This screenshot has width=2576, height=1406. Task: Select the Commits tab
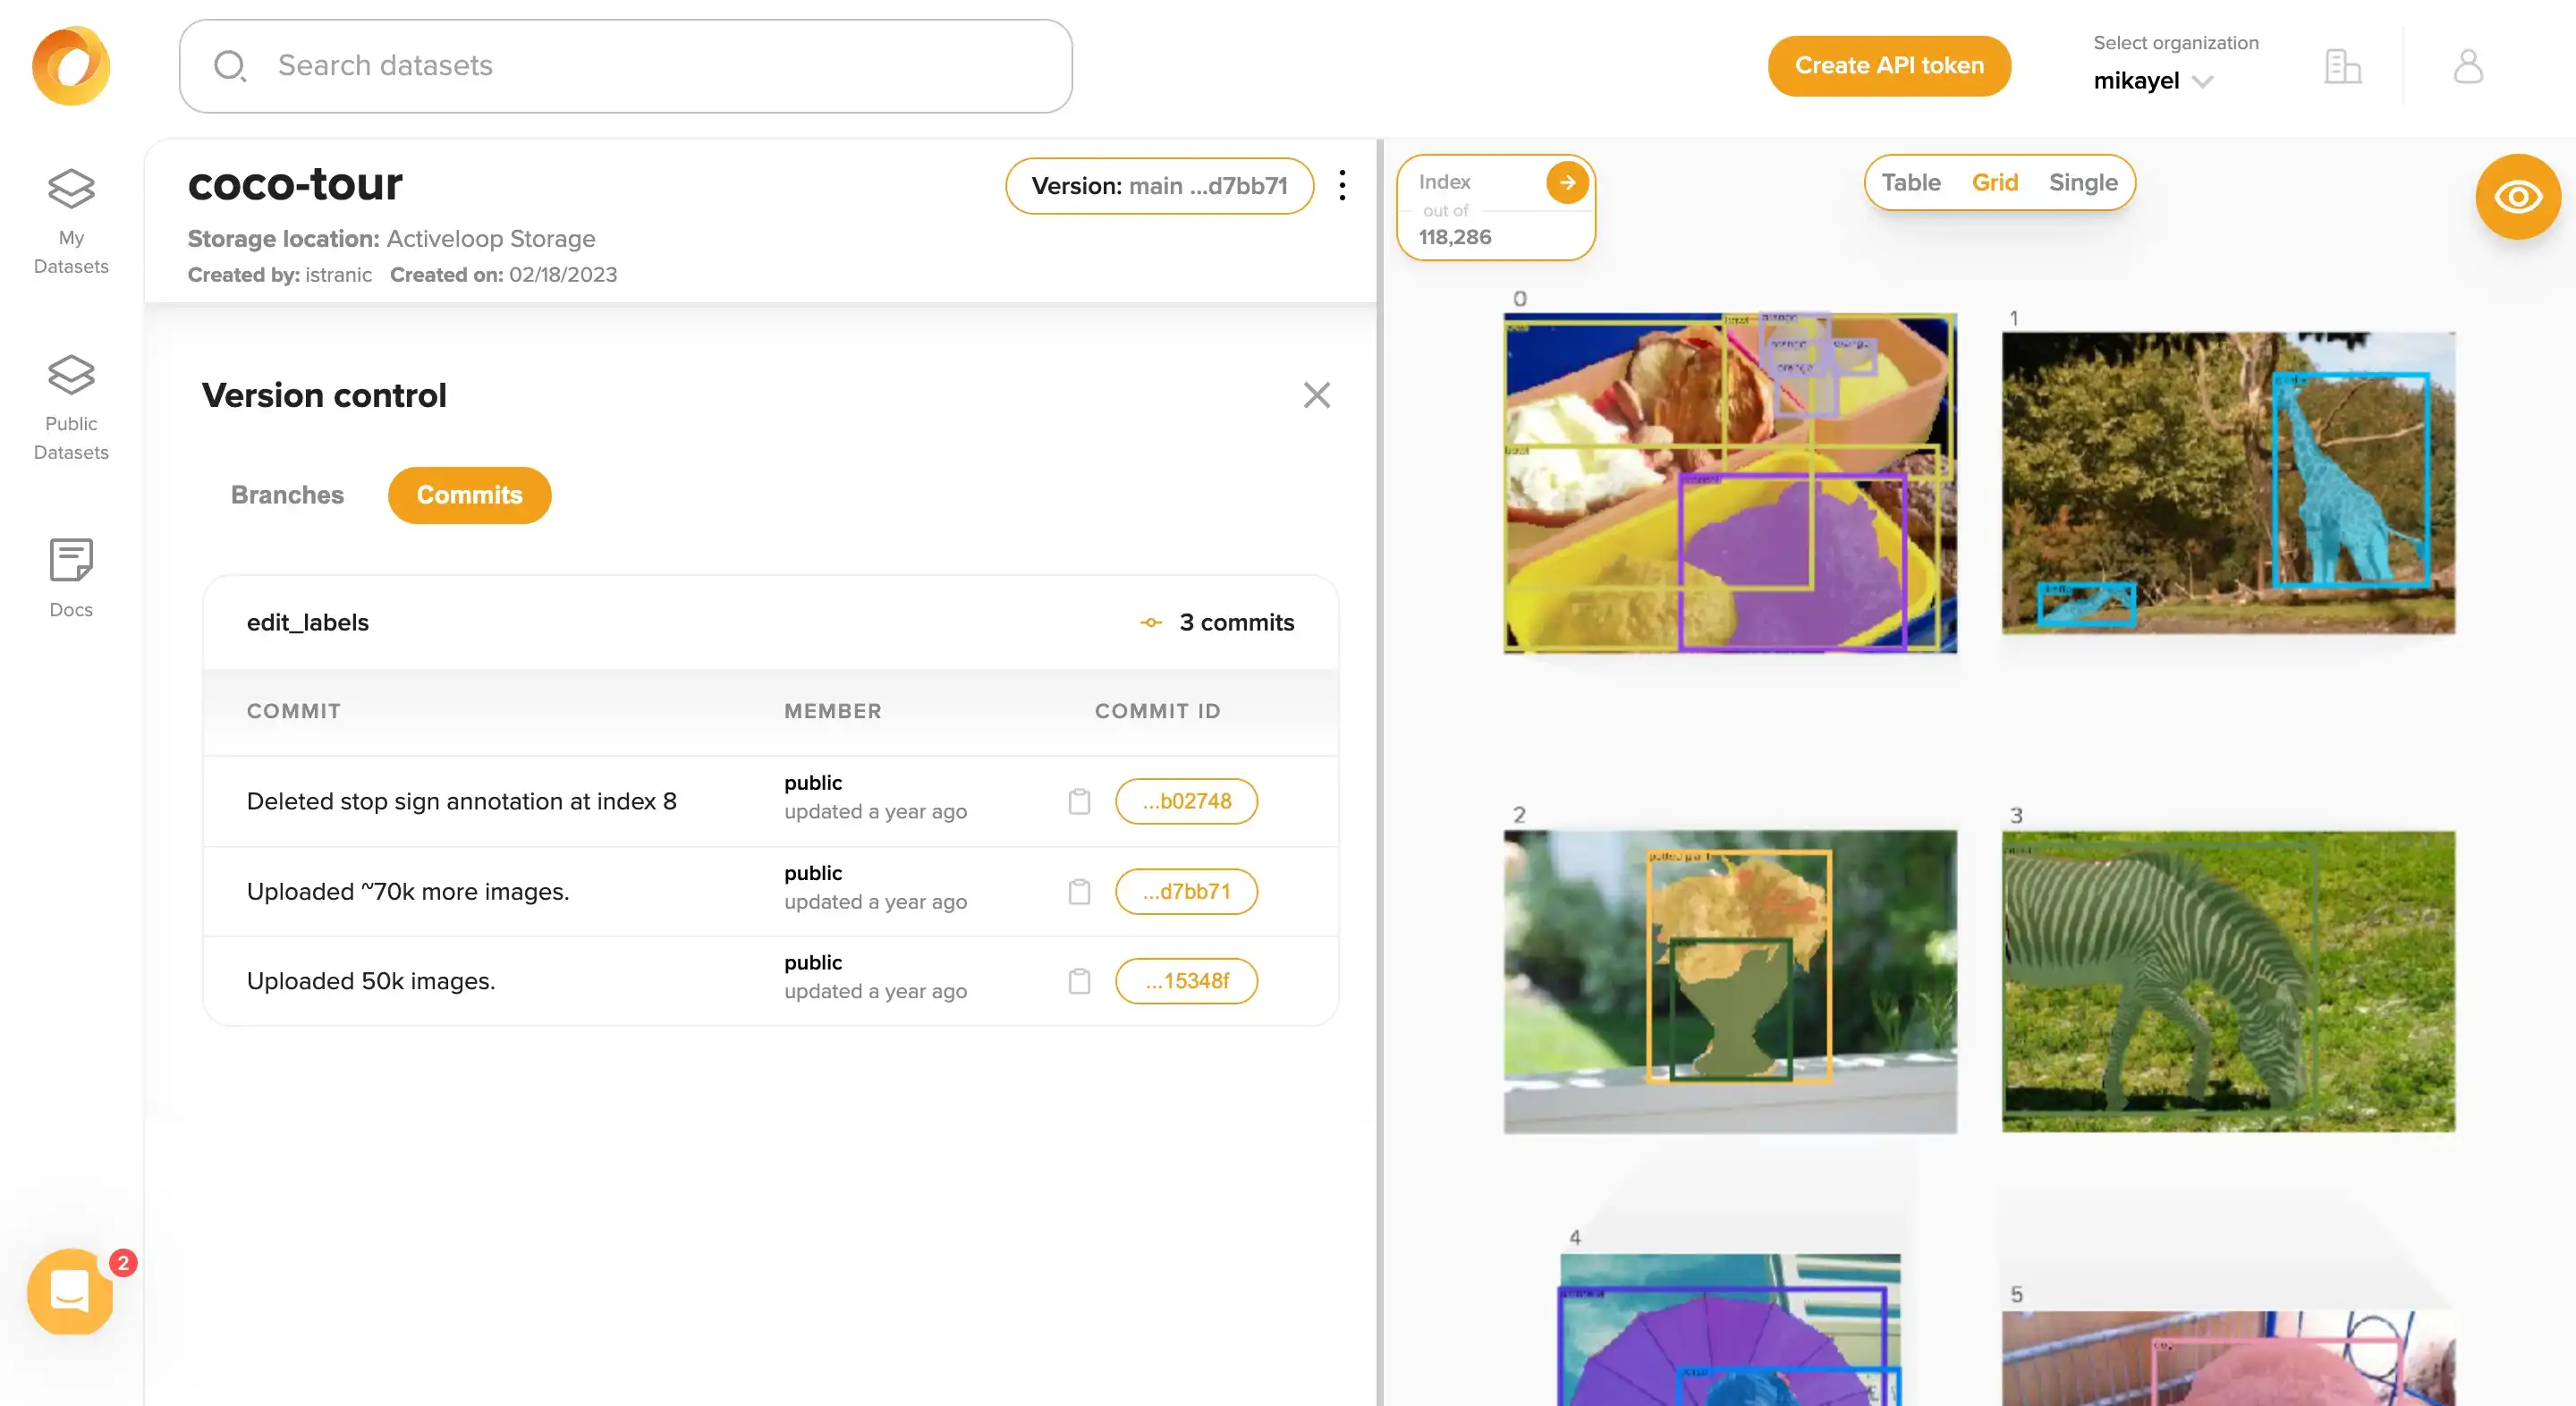click(x=469, y=495)
